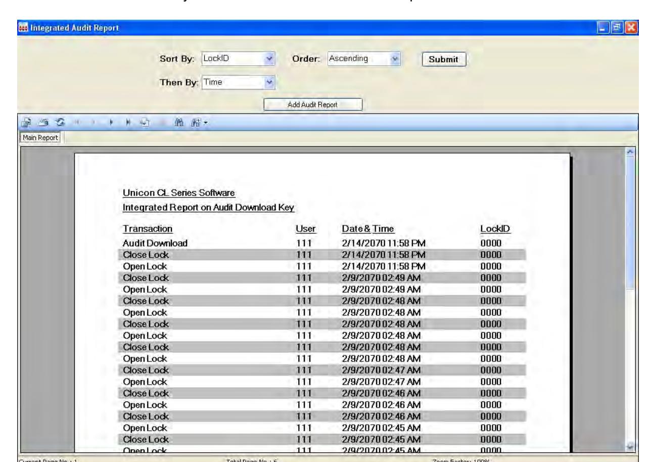Viewport: 651px width, 462px height.
Task: Click LockID '0000' in the Audit Download row
Action: click(x=491, y=243)
